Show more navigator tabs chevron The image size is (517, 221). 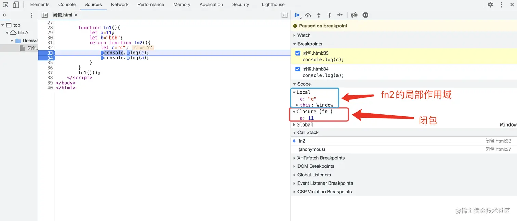pos(4,15)
